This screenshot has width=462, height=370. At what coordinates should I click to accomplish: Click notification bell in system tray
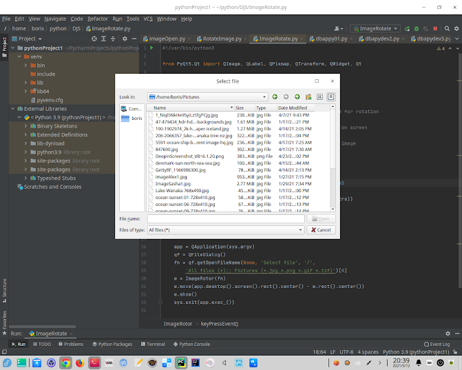point(419,363)
